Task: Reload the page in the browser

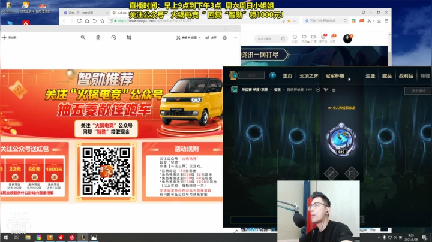Action: [x=79, y=21]
